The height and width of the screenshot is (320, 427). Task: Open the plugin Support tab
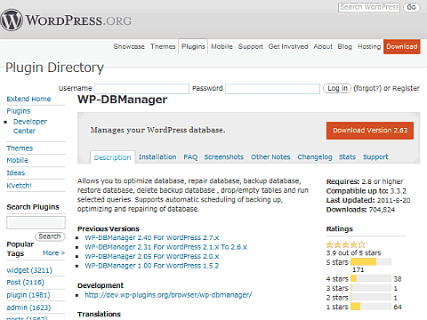pos(375,157)
